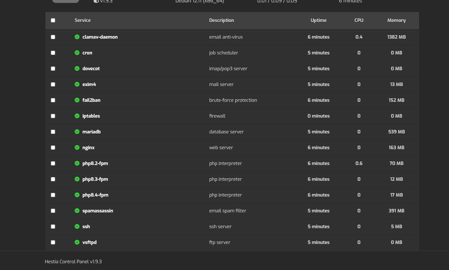
Task: Click the nginx service name
Action: coord(88,148)
